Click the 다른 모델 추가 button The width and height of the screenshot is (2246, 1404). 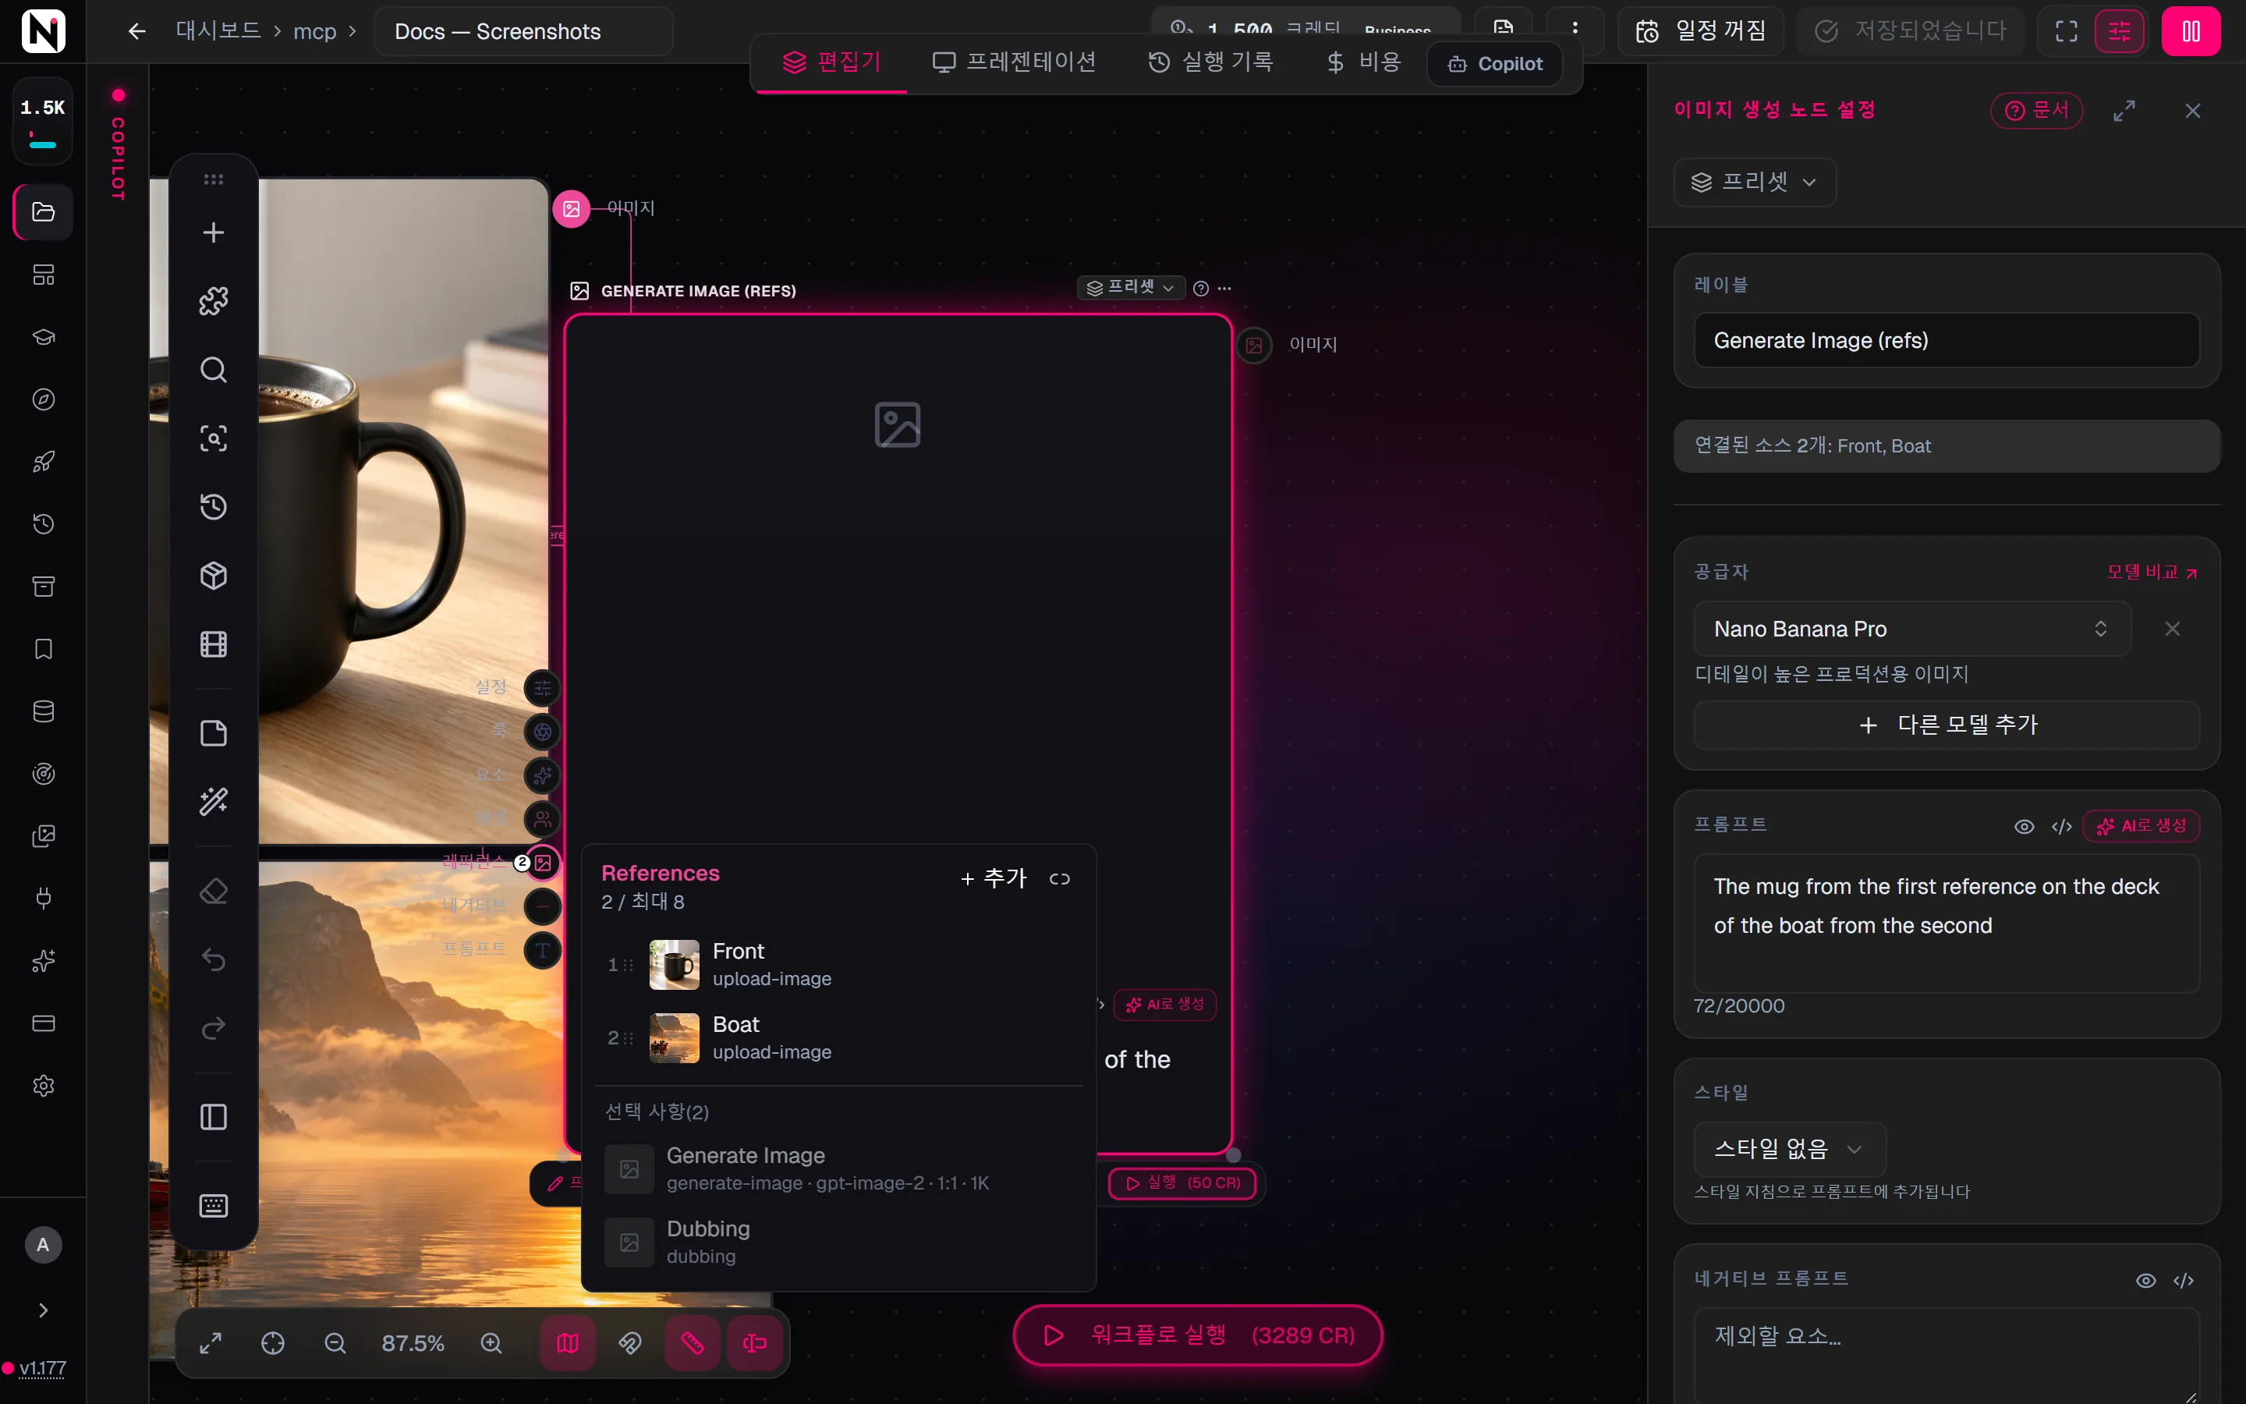coord(1947,725)
